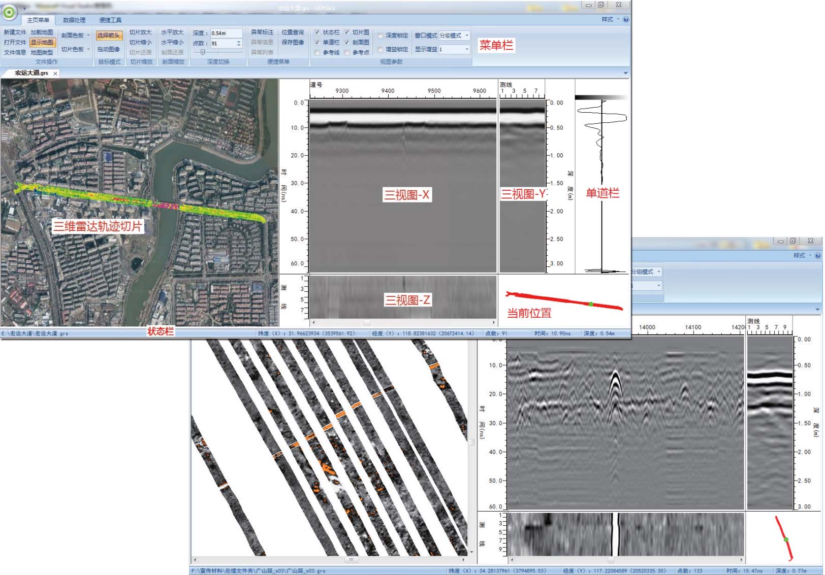Open help via the question mark icon

[626, 20]
